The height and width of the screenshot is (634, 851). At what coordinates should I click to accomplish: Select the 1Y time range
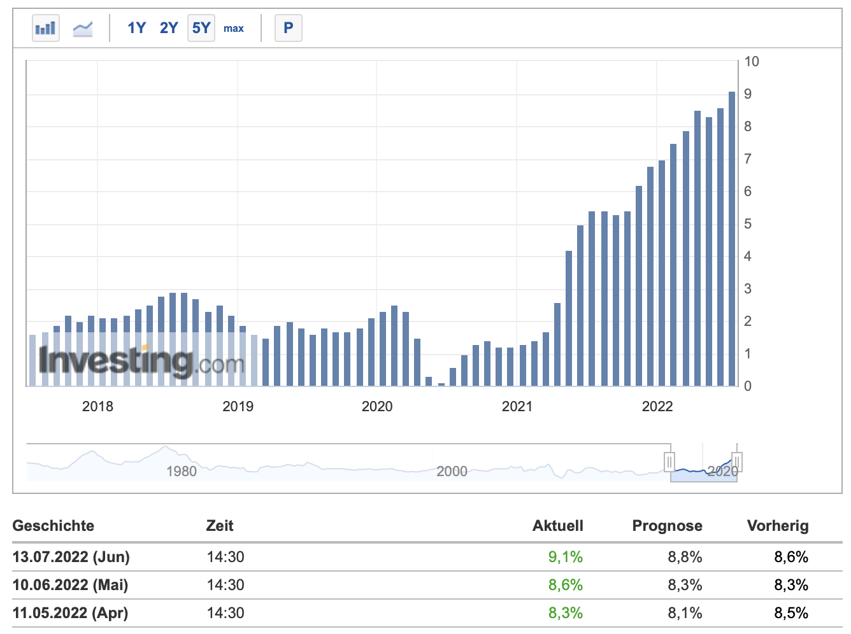(x=136, y=28)
